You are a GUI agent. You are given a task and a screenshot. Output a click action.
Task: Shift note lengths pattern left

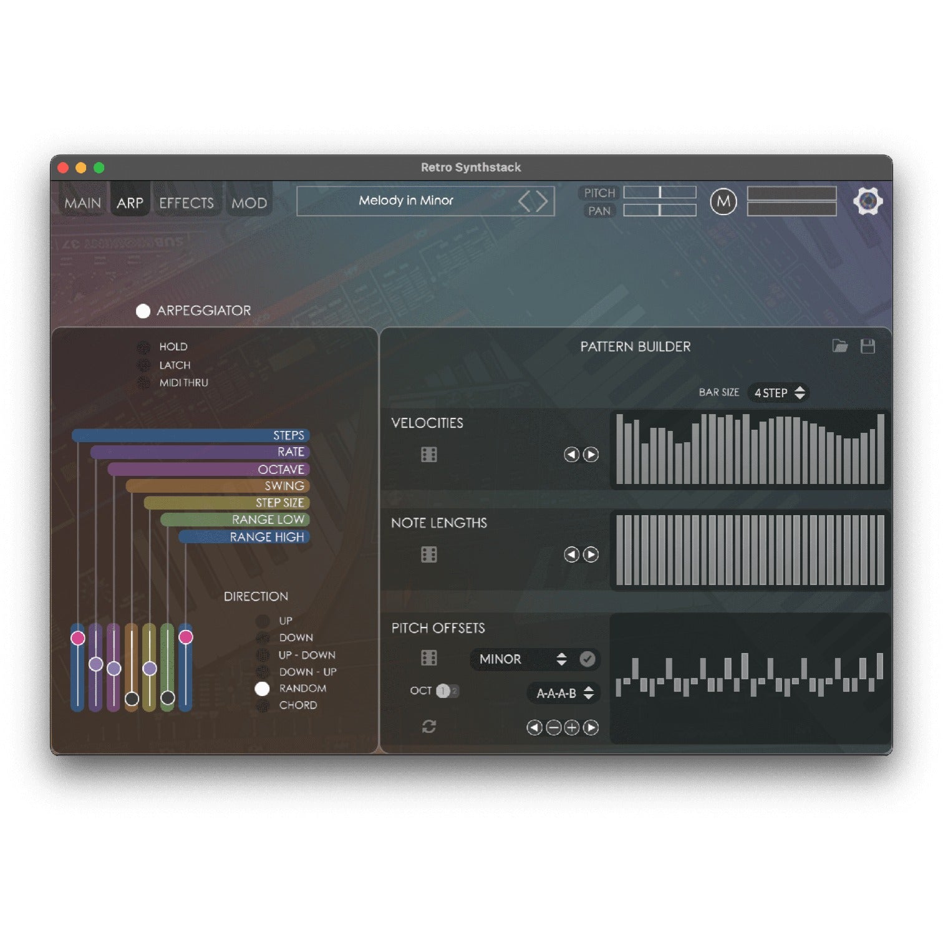pos(572,554)
